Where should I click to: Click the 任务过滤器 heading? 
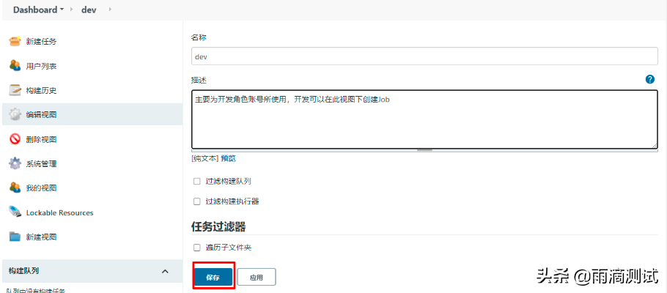(218, 226)
